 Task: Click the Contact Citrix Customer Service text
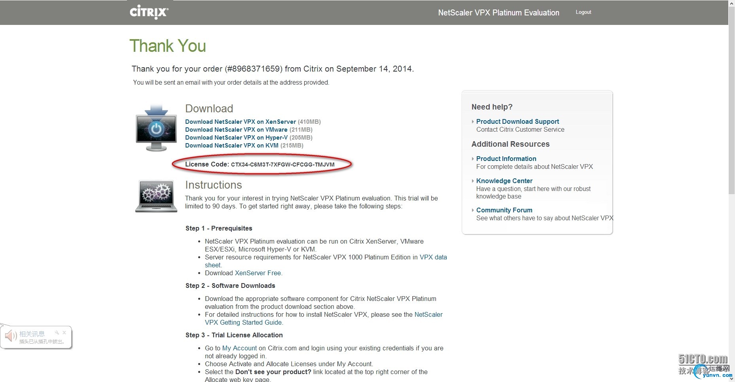[520, 129]
